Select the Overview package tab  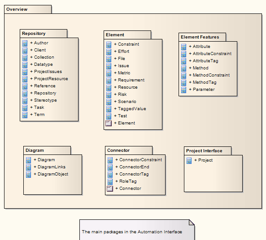point(28,9)
